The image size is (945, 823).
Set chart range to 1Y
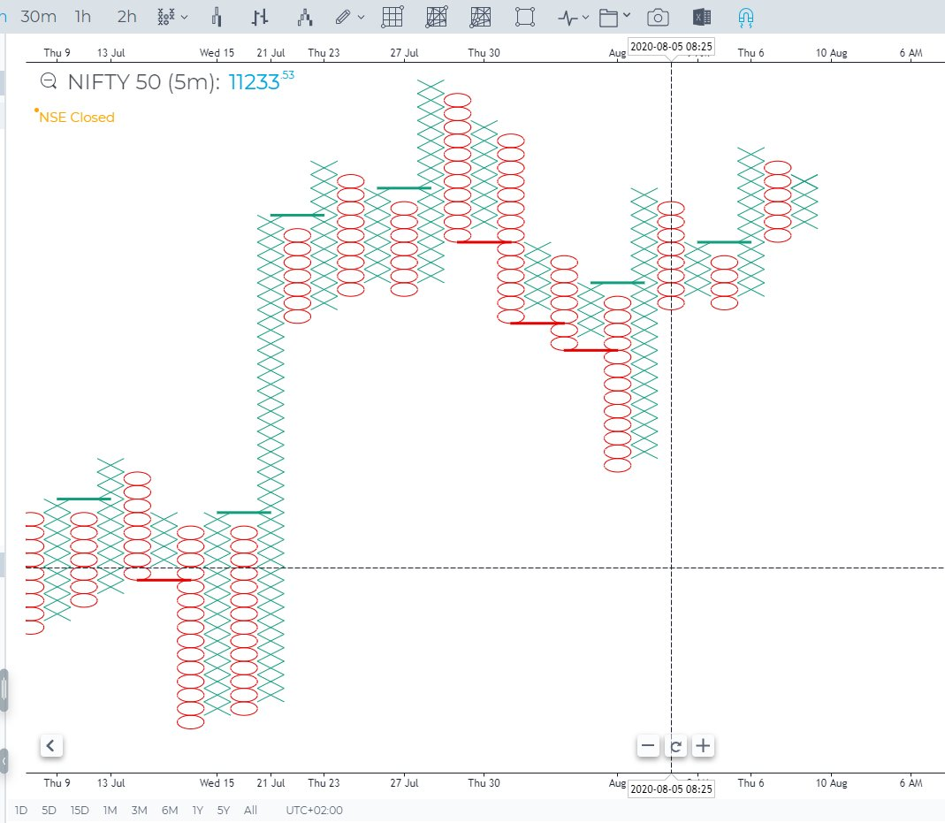pyautogui.click(x=198, y=810)
